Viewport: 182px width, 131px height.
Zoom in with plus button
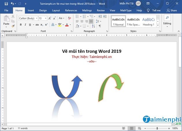(169, 128)
